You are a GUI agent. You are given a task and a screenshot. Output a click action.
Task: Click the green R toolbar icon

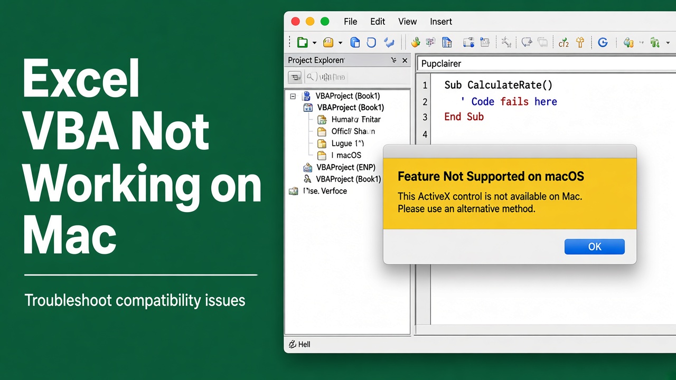(x=655, y=43)
